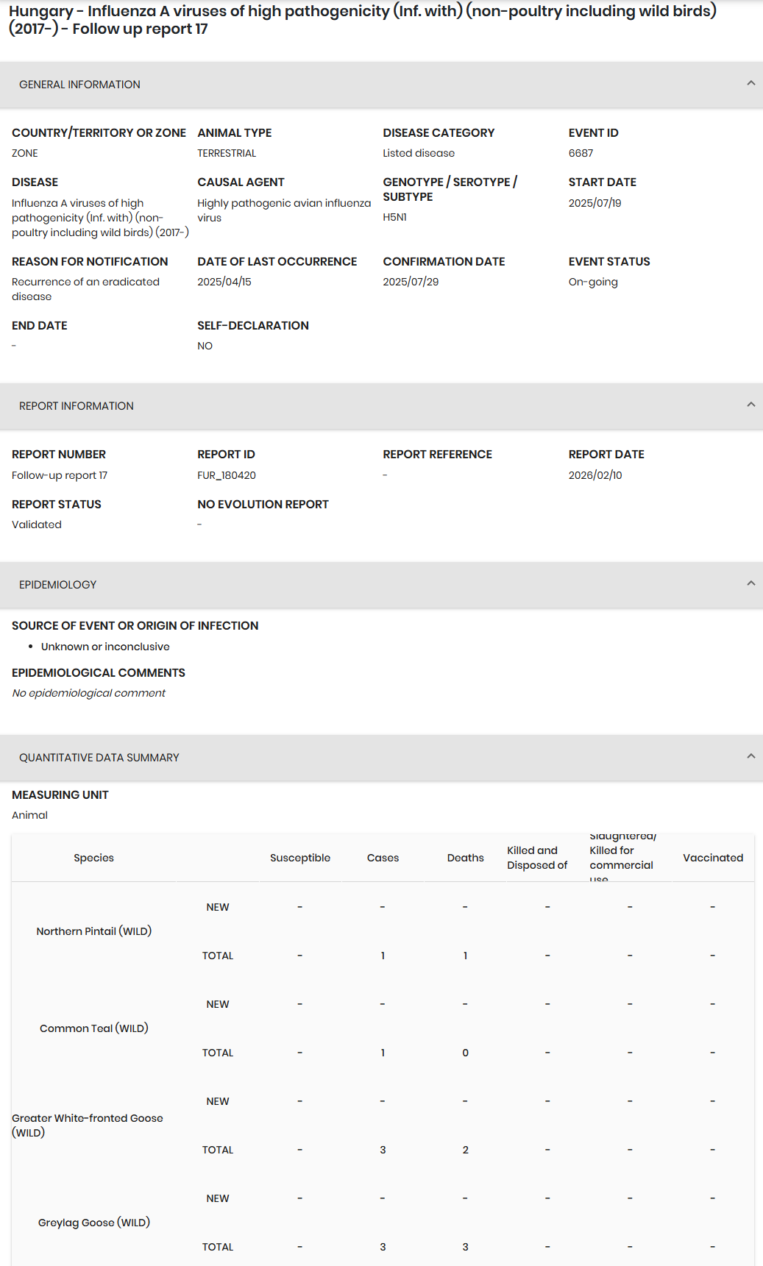763x1266 pixels.
Task: Click the Epidemiology section chevron icon
Action: (750, 583)
